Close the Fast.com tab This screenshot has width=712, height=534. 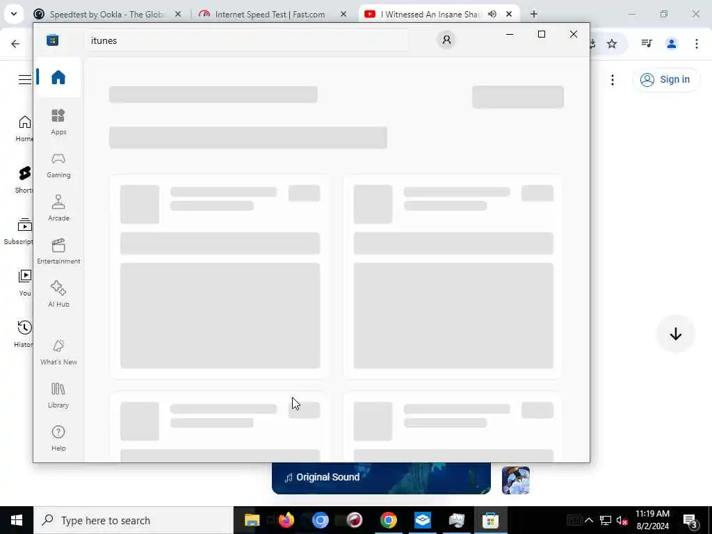343,14
